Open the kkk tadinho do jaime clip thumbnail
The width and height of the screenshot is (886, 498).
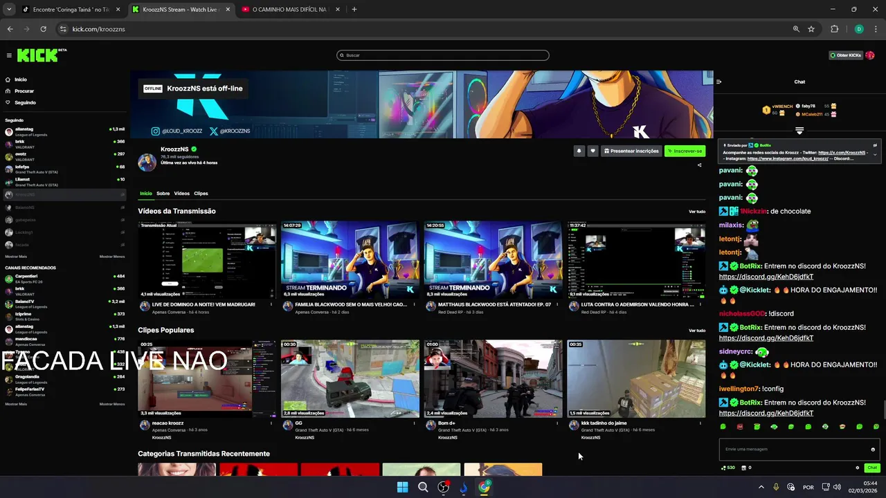pyautogui.click(x=636, y=379)
